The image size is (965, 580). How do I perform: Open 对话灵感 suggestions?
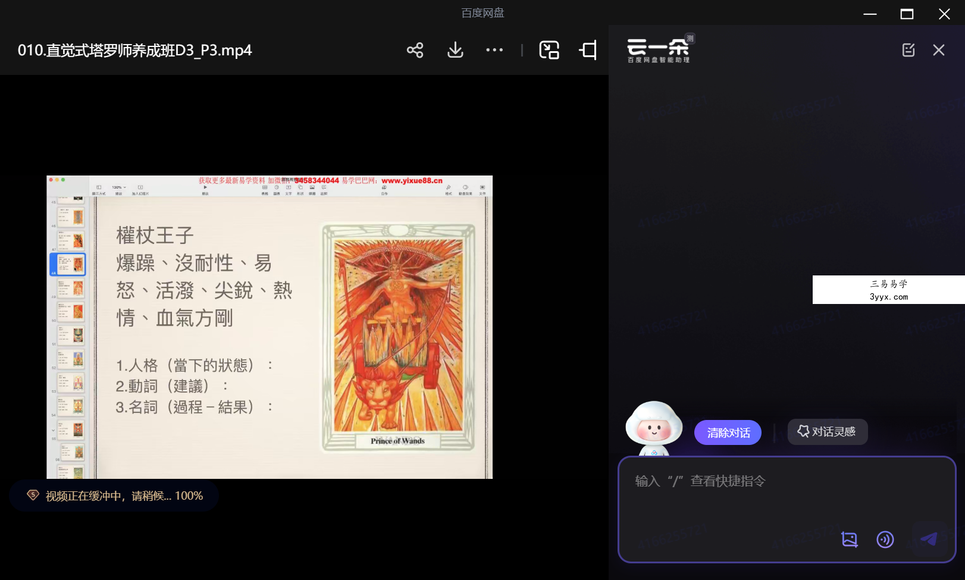(x=828, y=432)
